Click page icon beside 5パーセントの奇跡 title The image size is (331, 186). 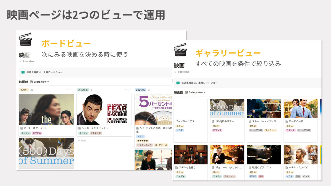[138, 128]
